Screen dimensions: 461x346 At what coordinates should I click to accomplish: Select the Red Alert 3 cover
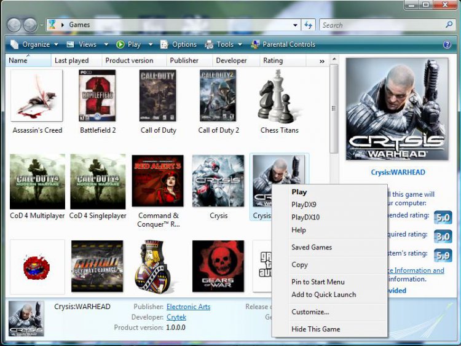[158, 181]
